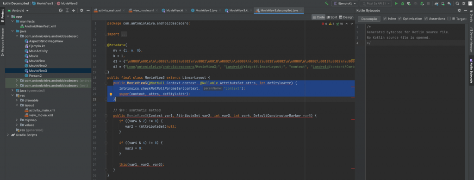Open Kotlin Bytecode panel settings gear
The height and width of the screenshot is (180, 474).
pos(459,10)
